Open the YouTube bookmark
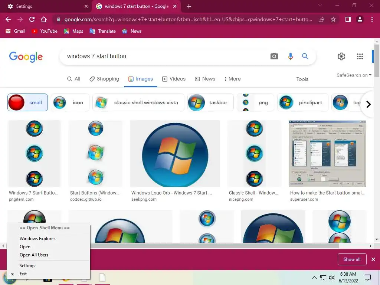Viewport: 380px width, 285px height. point(45,31)
